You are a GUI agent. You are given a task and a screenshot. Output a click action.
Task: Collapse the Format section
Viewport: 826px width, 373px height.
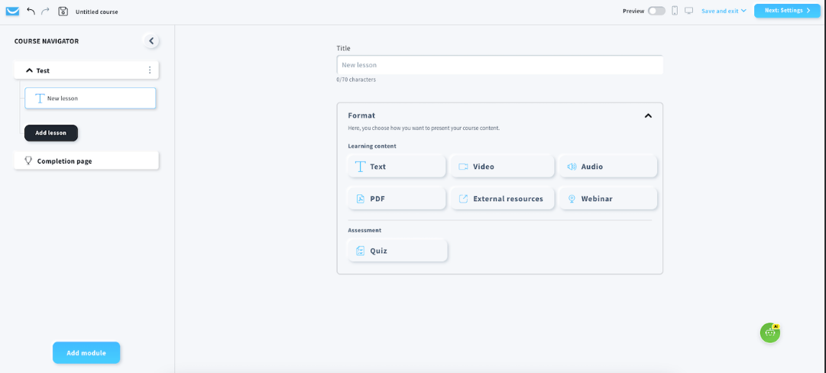[x=648, y=115]
